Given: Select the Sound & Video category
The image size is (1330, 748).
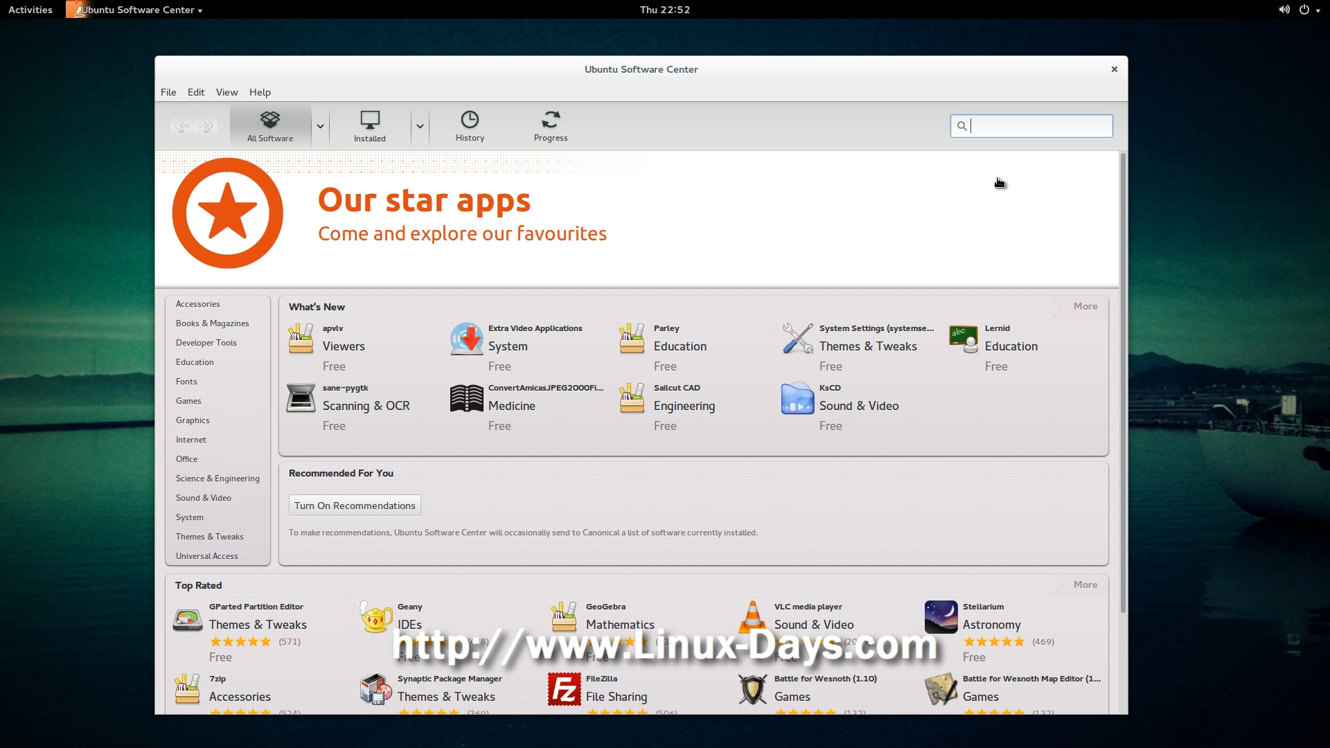Looking at the screenshot, I should click(204, 498).
